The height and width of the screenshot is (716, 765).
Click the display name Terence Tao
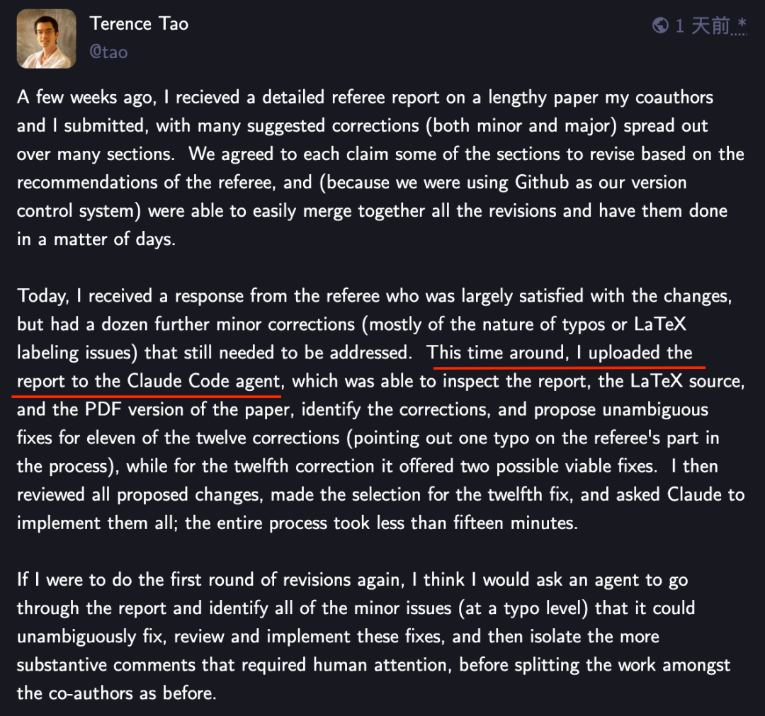139,24
